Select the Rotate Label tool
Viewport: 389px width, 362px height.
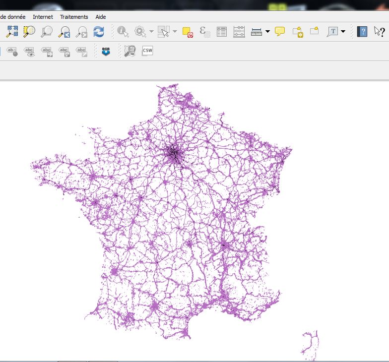pos(65,52)
